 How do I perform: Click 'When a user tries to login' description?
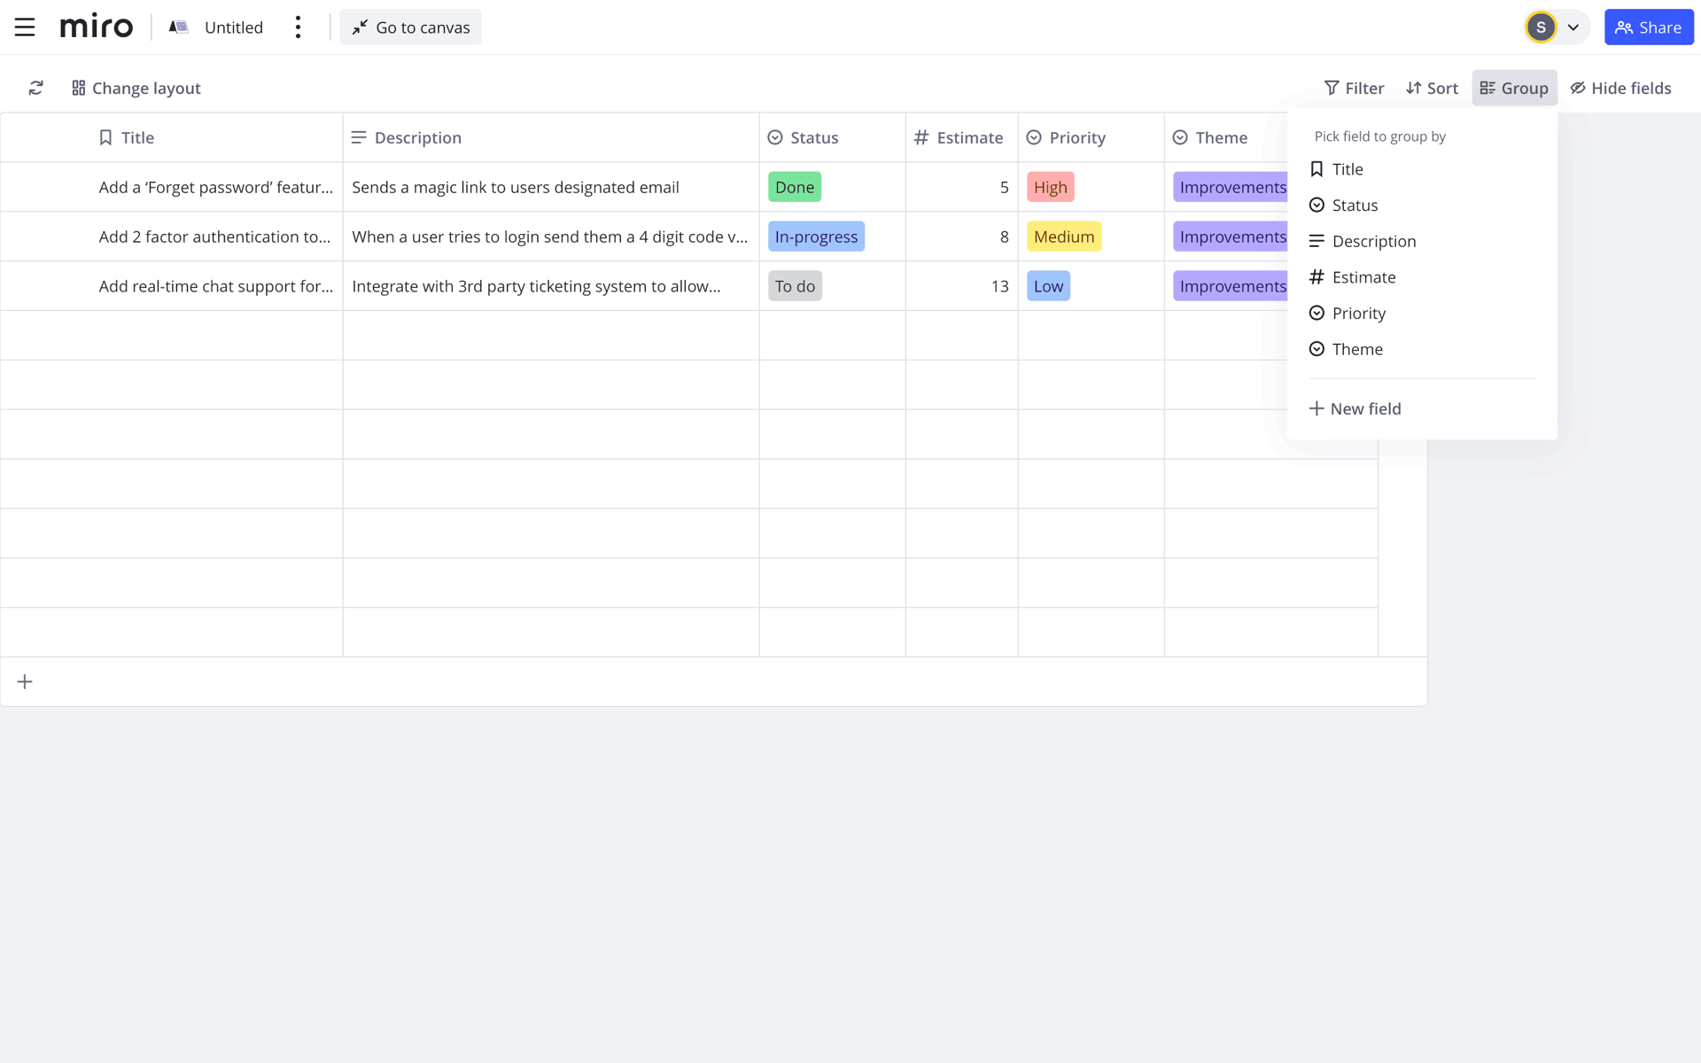click(x=551, y=237)
